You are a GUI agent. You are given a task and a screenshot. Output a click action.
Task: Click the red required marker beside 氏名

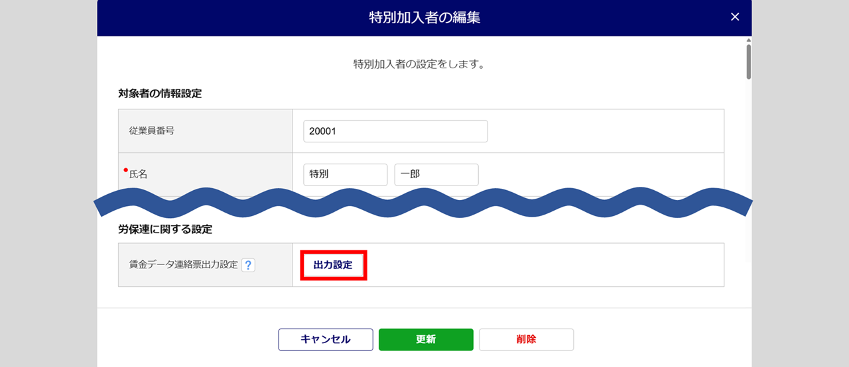pos(126,170)
